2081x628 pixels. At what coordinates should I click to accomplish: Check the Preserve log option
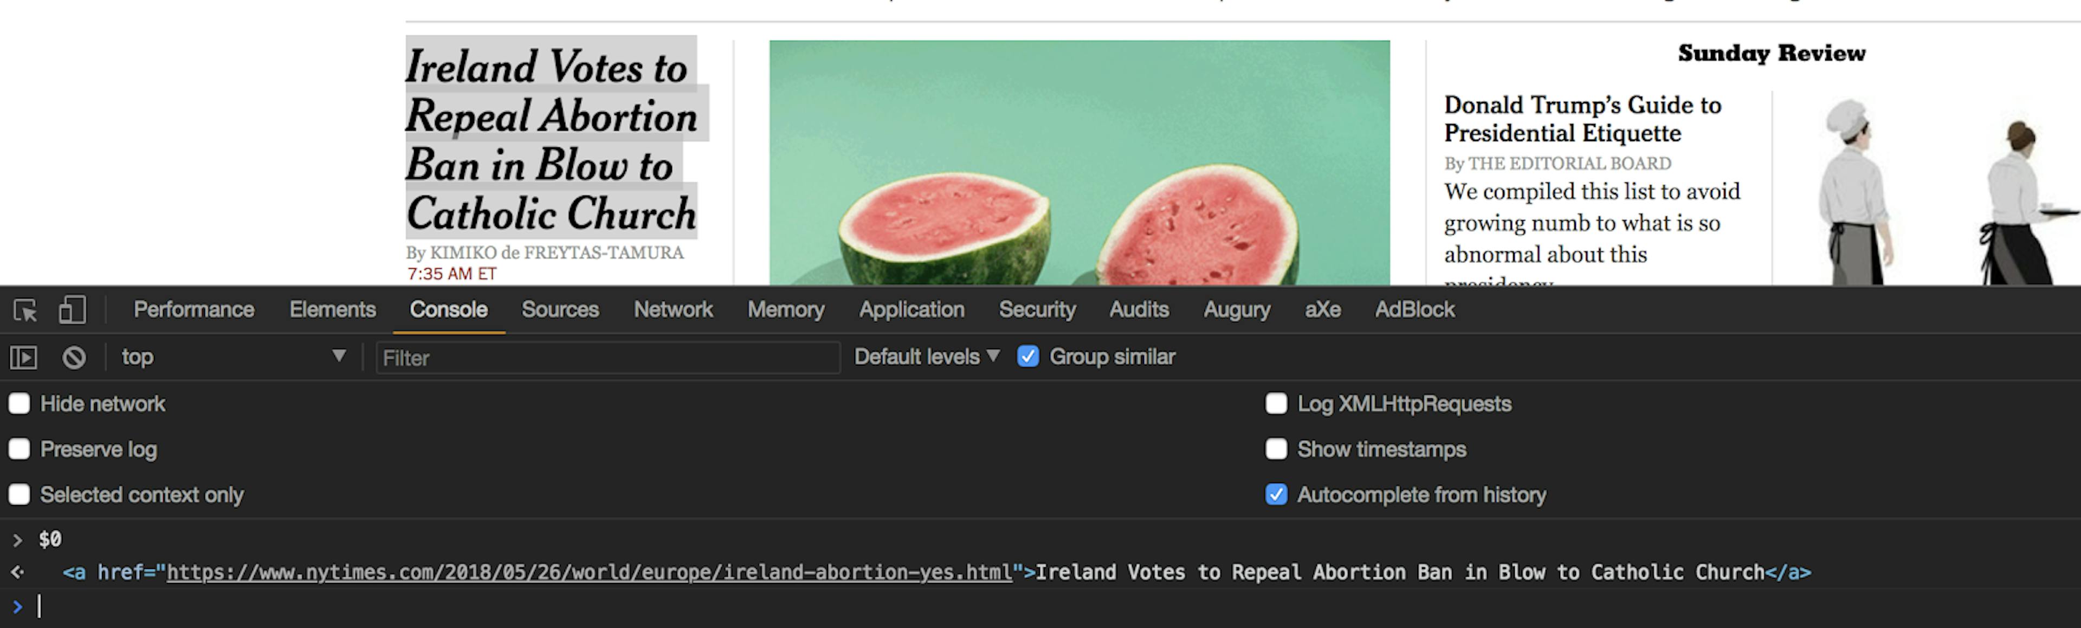click(x=20, y=449)
